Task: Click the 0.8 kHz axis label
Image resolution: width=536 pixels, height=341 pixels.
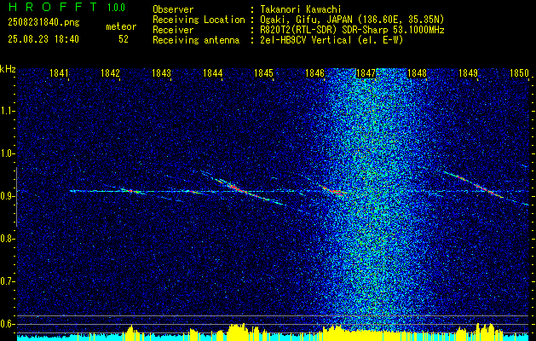Action: click(x=8, y=239)
